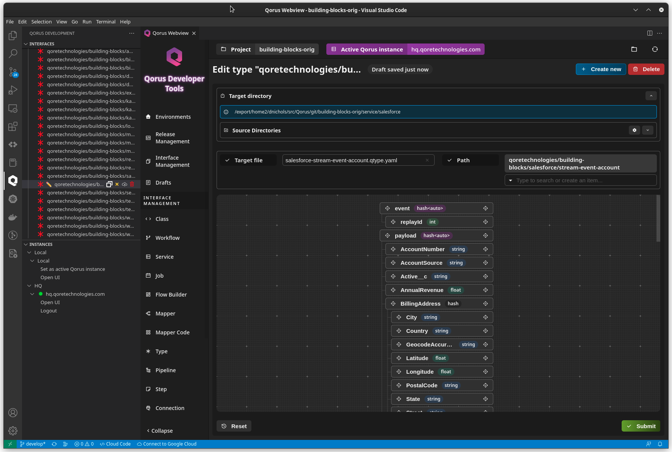Open the Docker view icon
The image size is (672, 452).
tap(13, 217)
